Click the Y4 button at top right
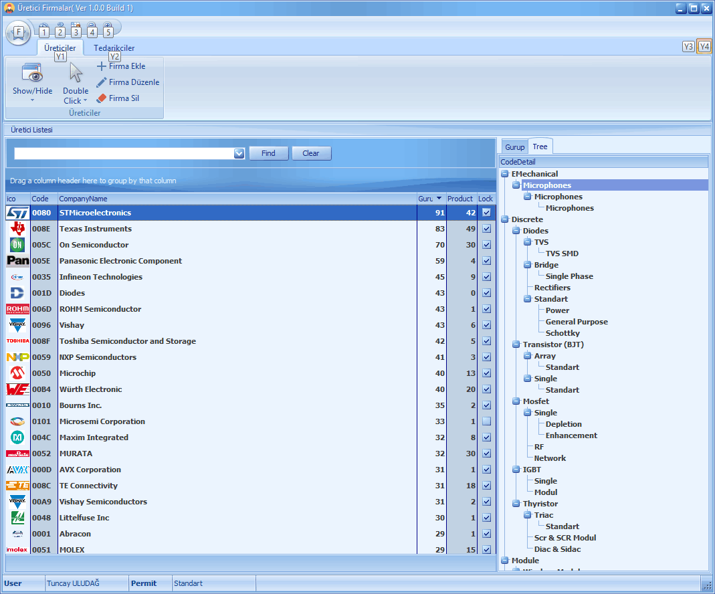This screenshot has height=594, width=715. 704,47
